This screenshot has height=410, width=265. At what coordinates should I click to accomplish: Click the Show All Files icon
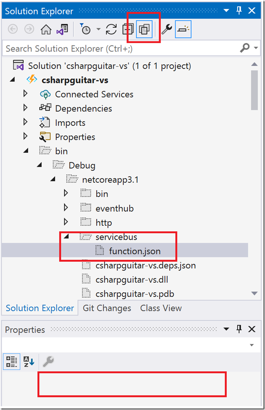144,29
